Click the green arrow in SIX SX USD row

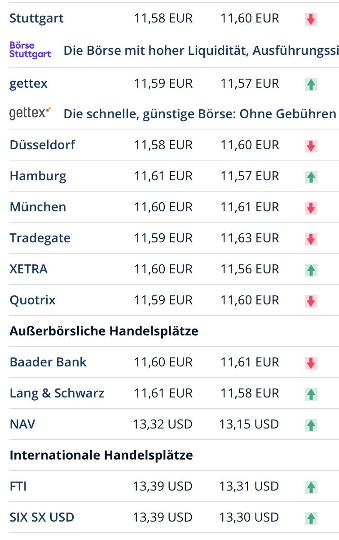point(311,518)
